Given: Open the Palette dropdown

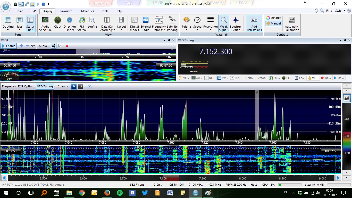Looking at the screenshot, I should (x=186, y=24).
